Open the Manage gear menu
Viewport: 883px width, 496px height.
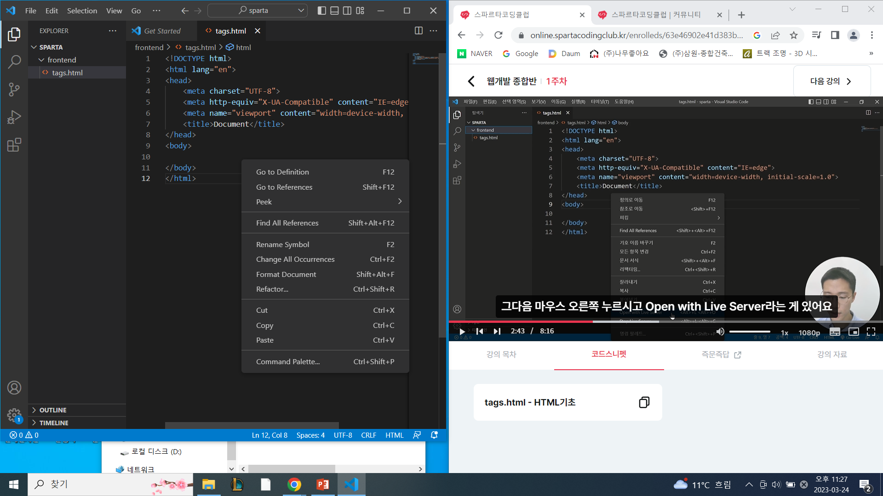pyautogui.click(x=14, y=416)
